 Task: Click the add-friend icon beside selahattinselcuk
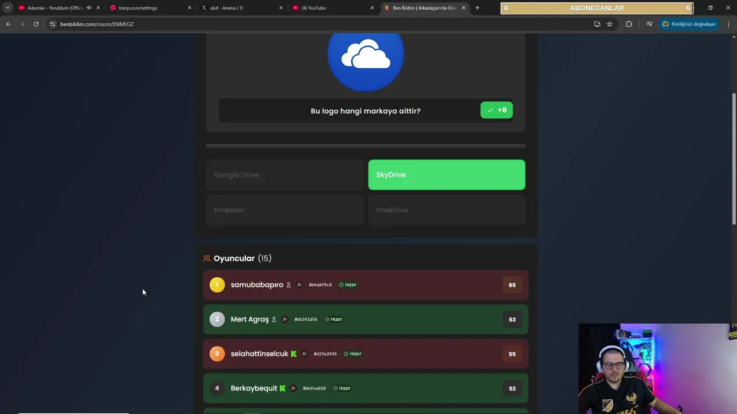[x=304, y=354]
